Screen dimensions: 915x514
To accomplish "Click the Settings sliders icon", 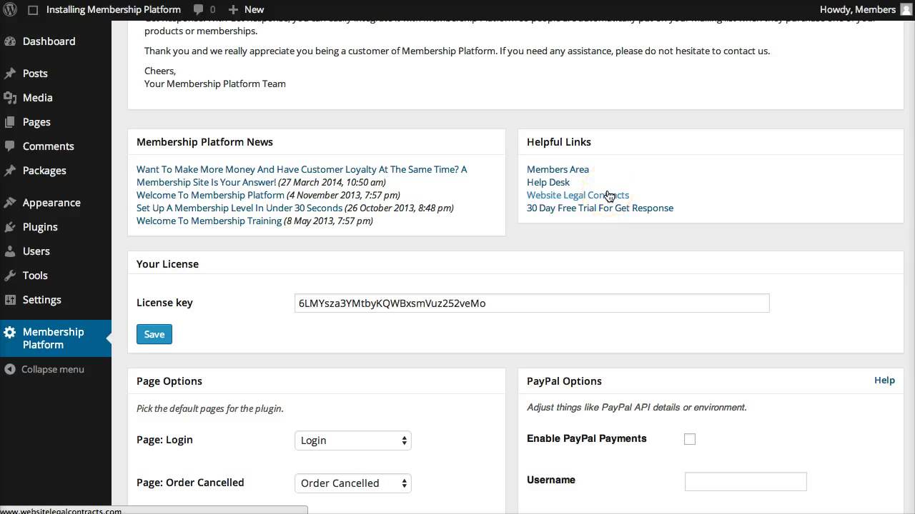I will click(x=10, y=300).
